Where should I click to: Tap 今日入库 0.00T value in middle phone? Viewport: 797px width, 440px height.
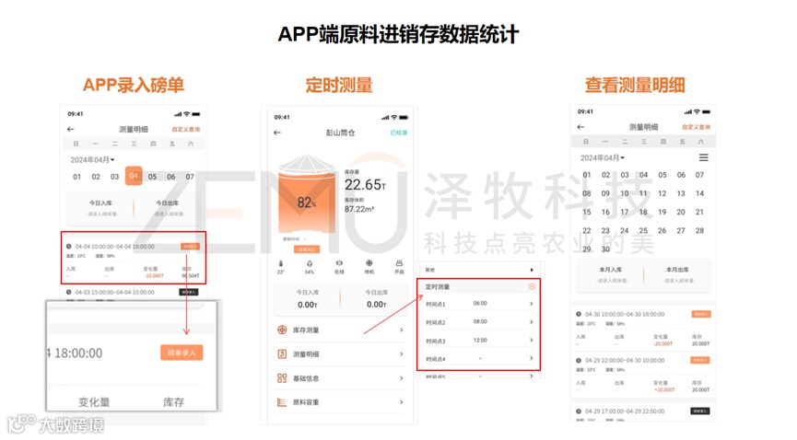click(308, 305)
